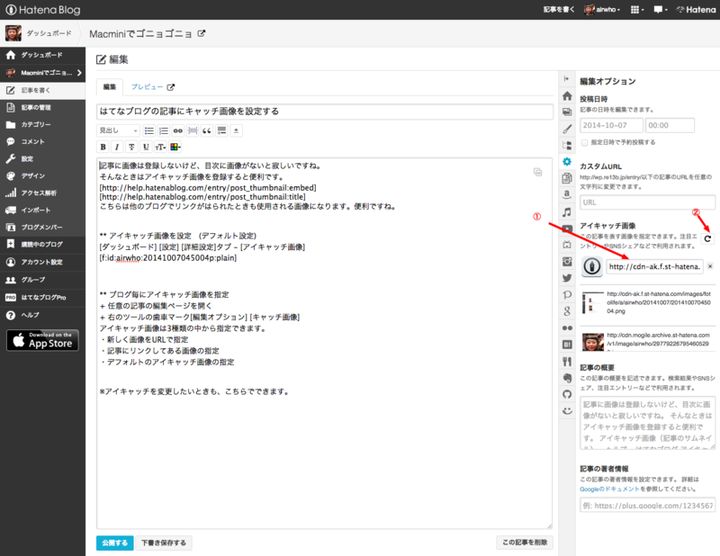Click the 記事を書く link in header
The width and height of the screenshot is (720, 556).
tap(559, 10)
